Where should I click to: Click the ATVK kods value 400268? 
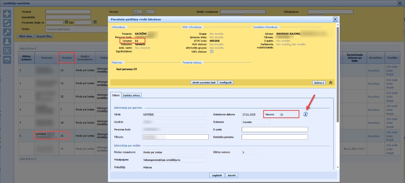214,41
